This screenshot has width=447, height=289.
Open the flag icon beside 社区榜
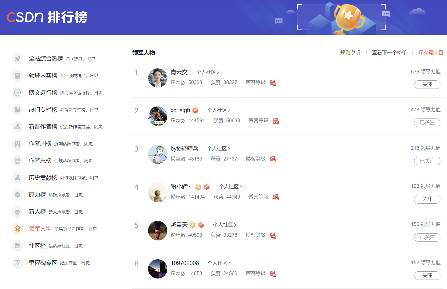[18, 246]
